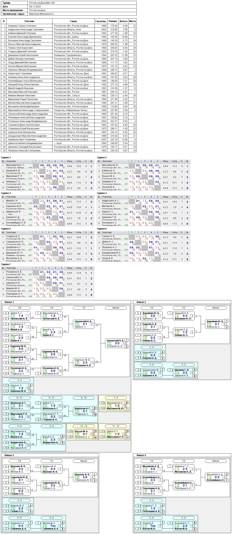Viewport: 232px width, 534px height.
Task: Click the Год рожд. column header
Action: tap(101, 21)
